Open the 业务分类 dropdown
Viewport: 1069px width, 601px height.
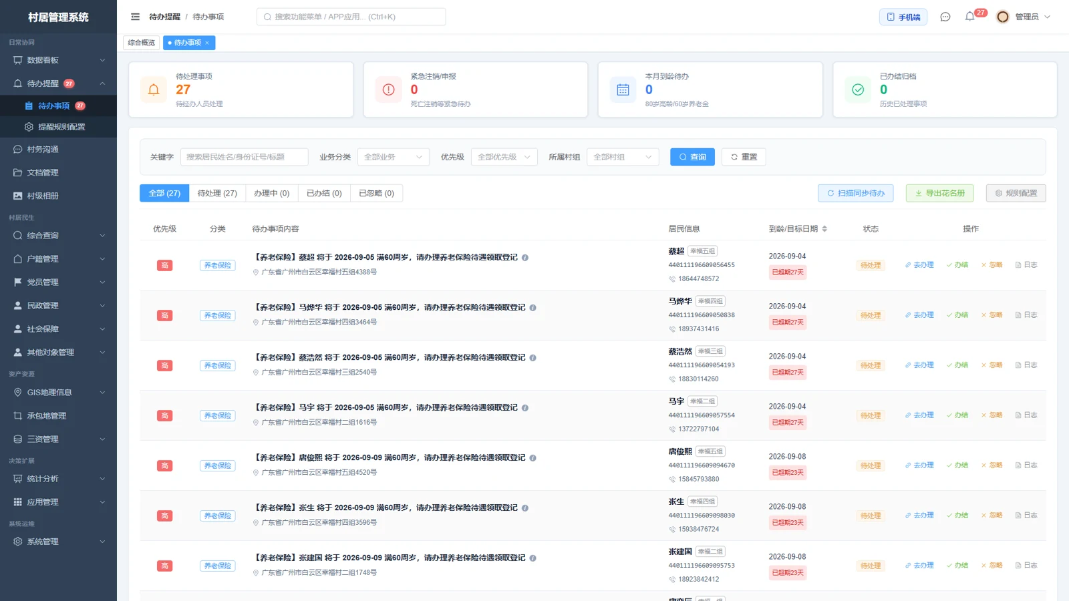tap(393, 157)
